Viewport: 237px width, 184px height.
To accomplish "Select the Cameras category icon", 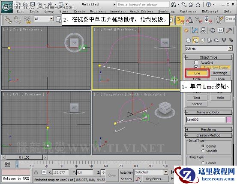I will tap(210, 40).
